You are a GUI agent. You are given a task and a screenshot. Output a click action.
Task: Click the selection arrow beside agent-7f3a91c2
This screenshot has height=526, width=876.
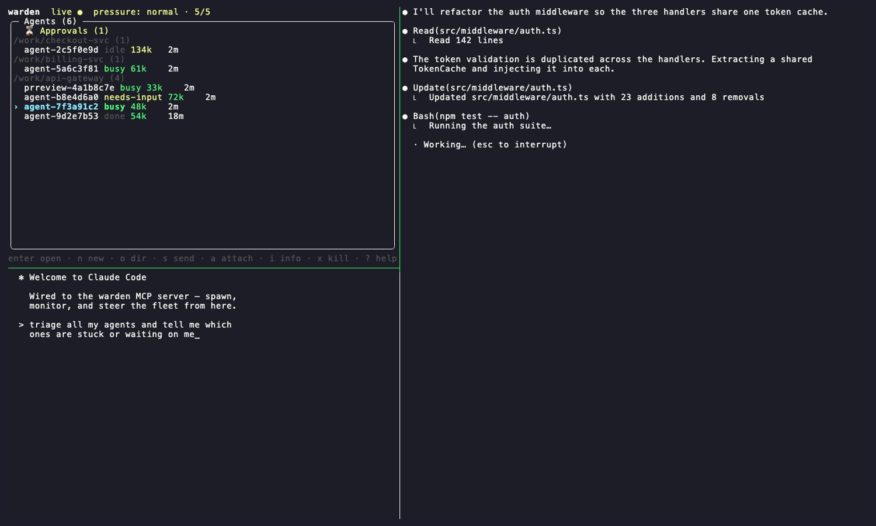click(16, 107)
